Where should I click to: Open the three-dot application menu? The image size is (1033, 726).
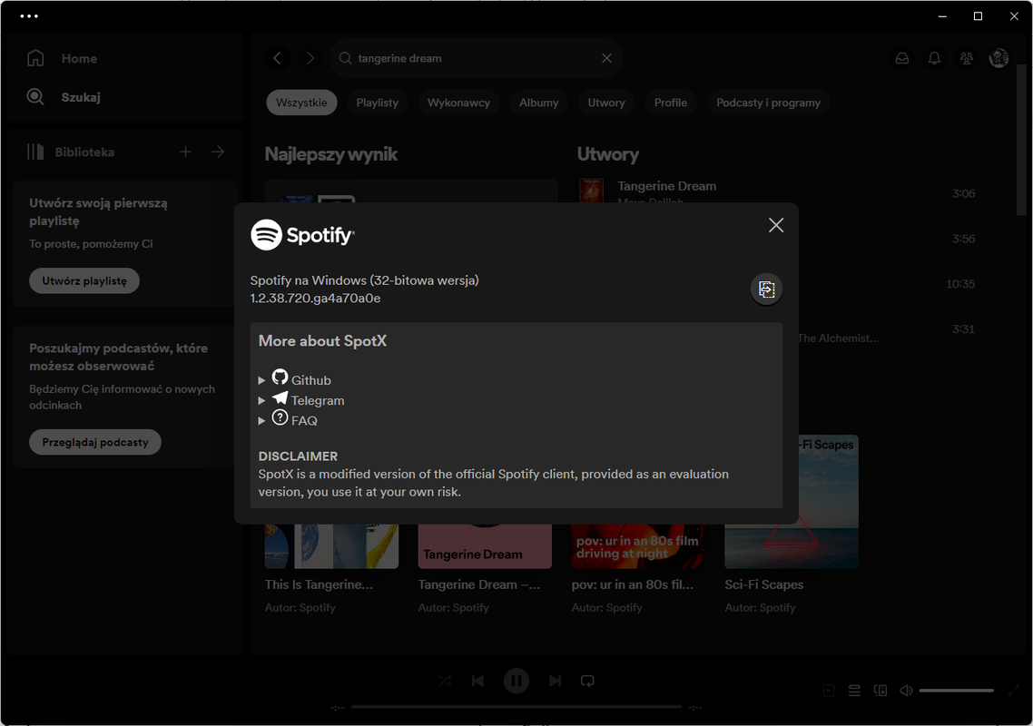pos(29,15)
